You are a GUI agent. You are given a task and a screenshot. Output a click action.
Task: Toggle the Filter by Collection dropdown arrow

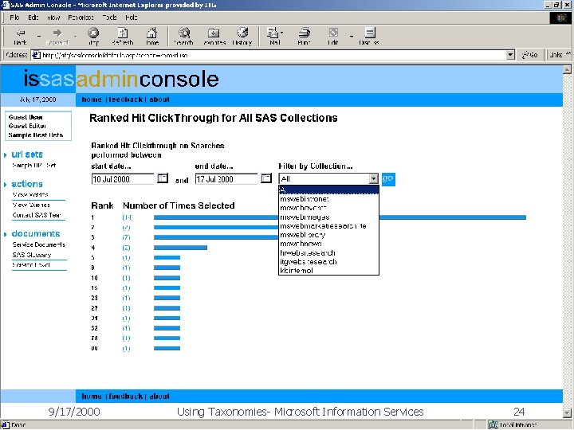(373, 178)
